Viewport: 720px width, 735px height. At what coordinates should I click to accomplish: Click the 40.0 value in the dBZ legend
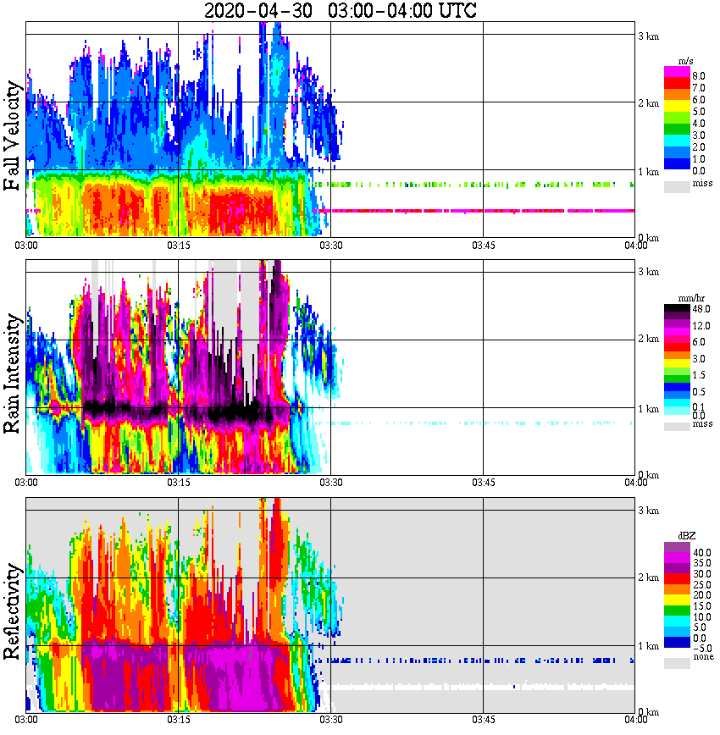click(x=701, y=553)
